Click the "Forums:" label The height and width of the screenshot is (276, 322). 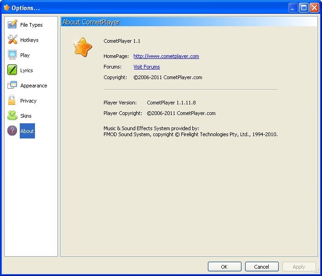click(112, 67)
